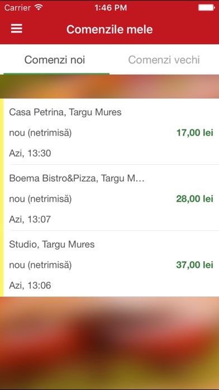The height and width of the screenshot is (390, 219).
Task: Open the Boema Bistro&Pizza order
Action: (x=111, y=197)
